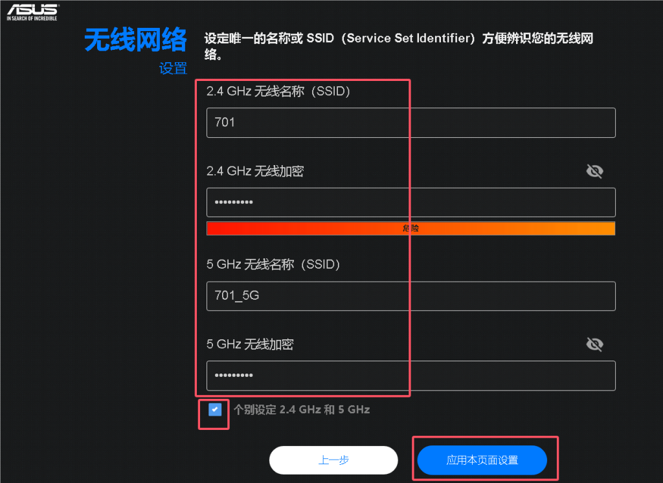Screen dimensions: 663x483
Task: Reveal the 5 GHz password via eye icon
Action: click(x=594, y=344)
